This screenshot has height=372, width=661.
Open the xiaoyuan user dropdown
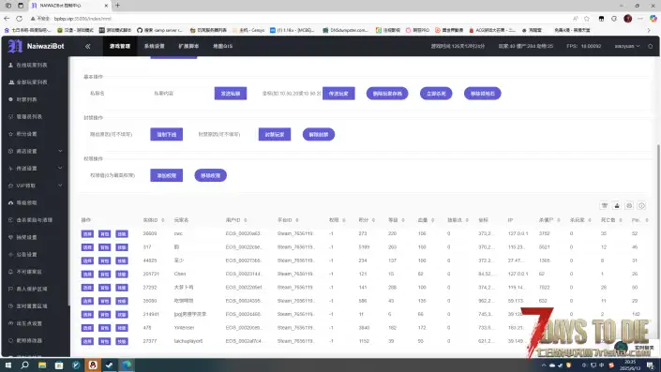627,46
